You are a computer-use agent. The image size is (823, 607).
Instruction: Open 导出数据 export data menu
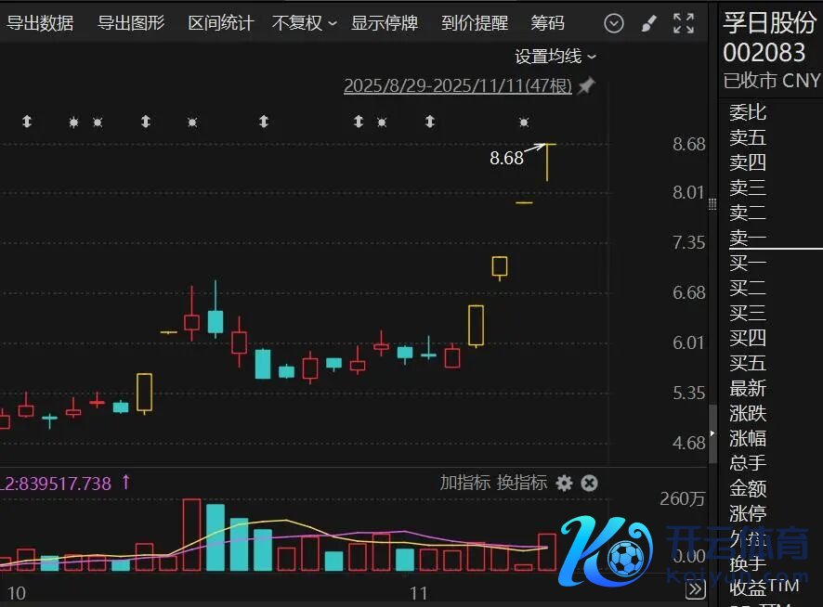tap(40, 23)
